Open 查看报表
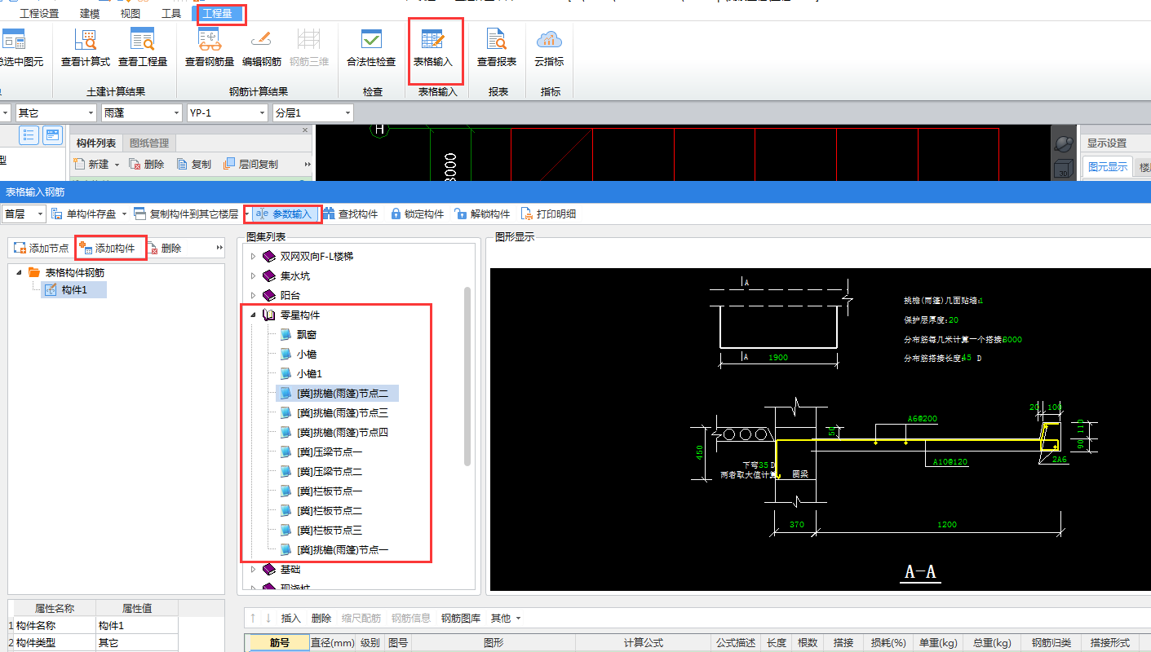 (x=497, y=48)
